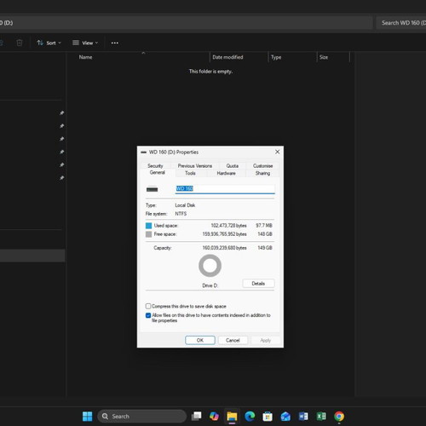Open the Windows Start menu
The height and width of the screenshot is (426, 426).
[x=87, y=417]
